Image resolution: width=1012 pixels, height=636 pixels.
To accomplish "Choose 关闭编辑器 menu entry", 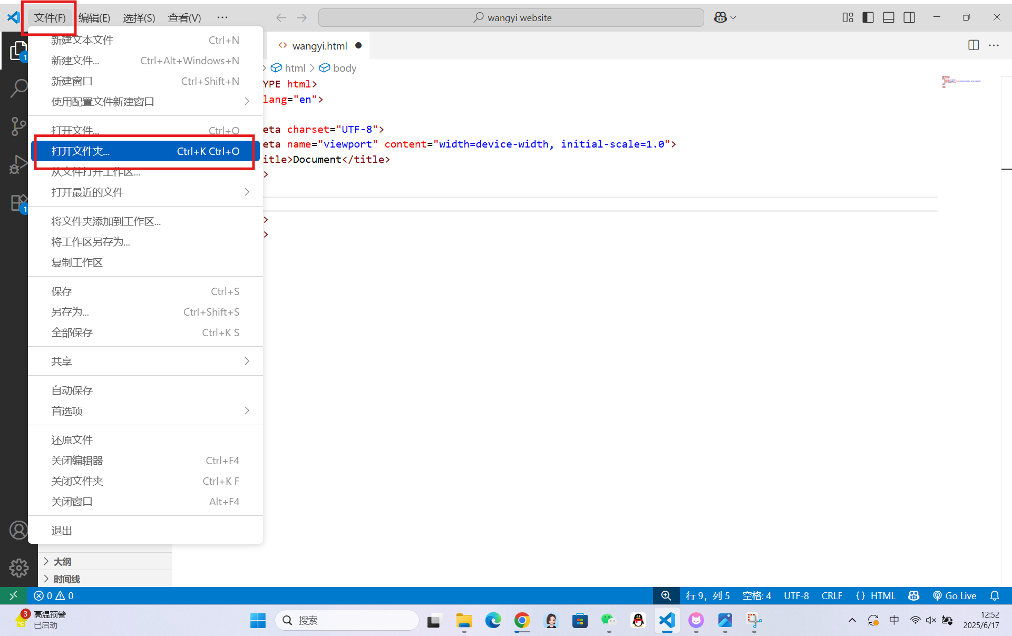I will point(145,461).
